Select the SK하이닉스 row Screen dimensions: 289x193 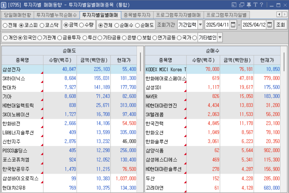coord(69,78)
